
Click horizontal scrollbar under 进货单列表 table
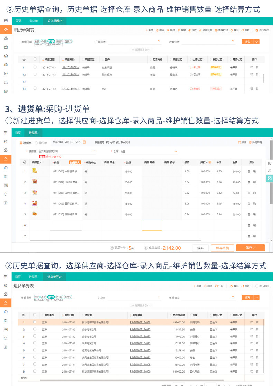coord(132,380)
